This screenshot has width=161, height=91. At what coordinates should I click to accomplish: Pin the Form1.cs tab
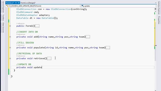pos(16,3)
